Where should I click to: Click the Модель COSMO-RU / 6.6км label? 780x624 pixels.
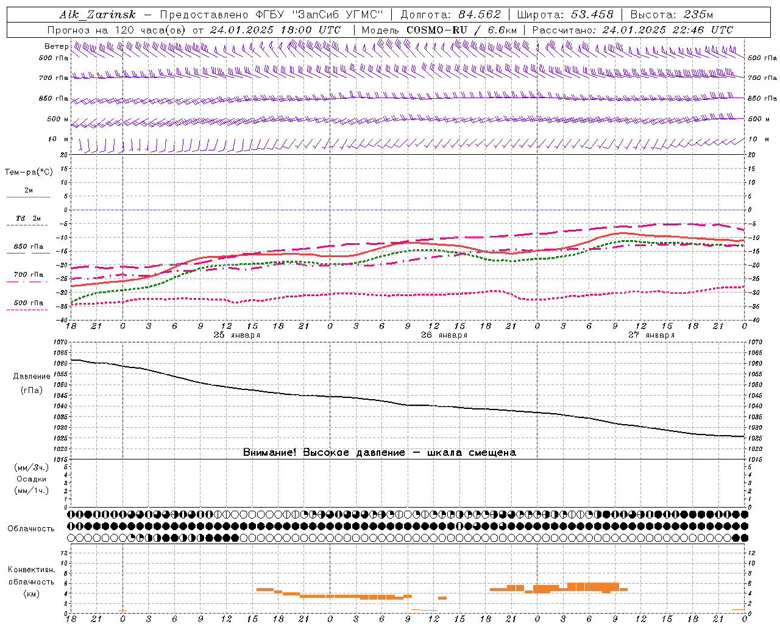click(439, 30)
